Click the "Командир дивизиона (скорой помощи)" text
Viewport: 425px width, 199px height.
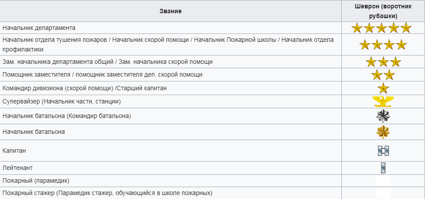coord(85,88)
